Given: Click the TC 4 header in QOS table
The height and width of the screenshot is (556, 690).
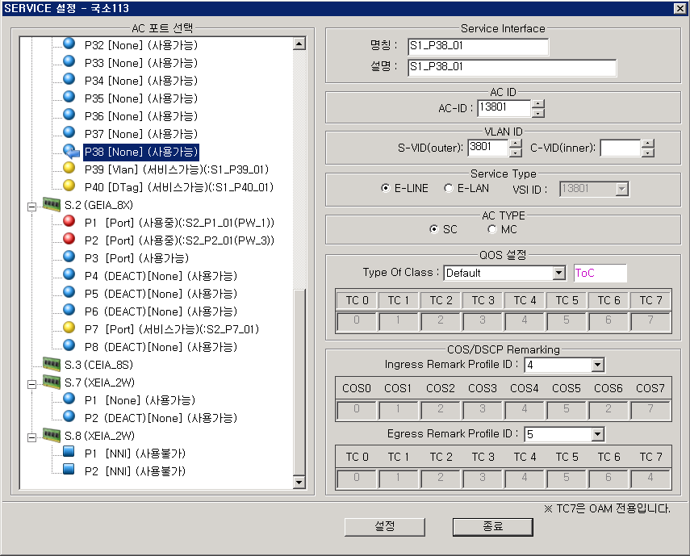Looking at the screenshot, I should pos(525,300).
